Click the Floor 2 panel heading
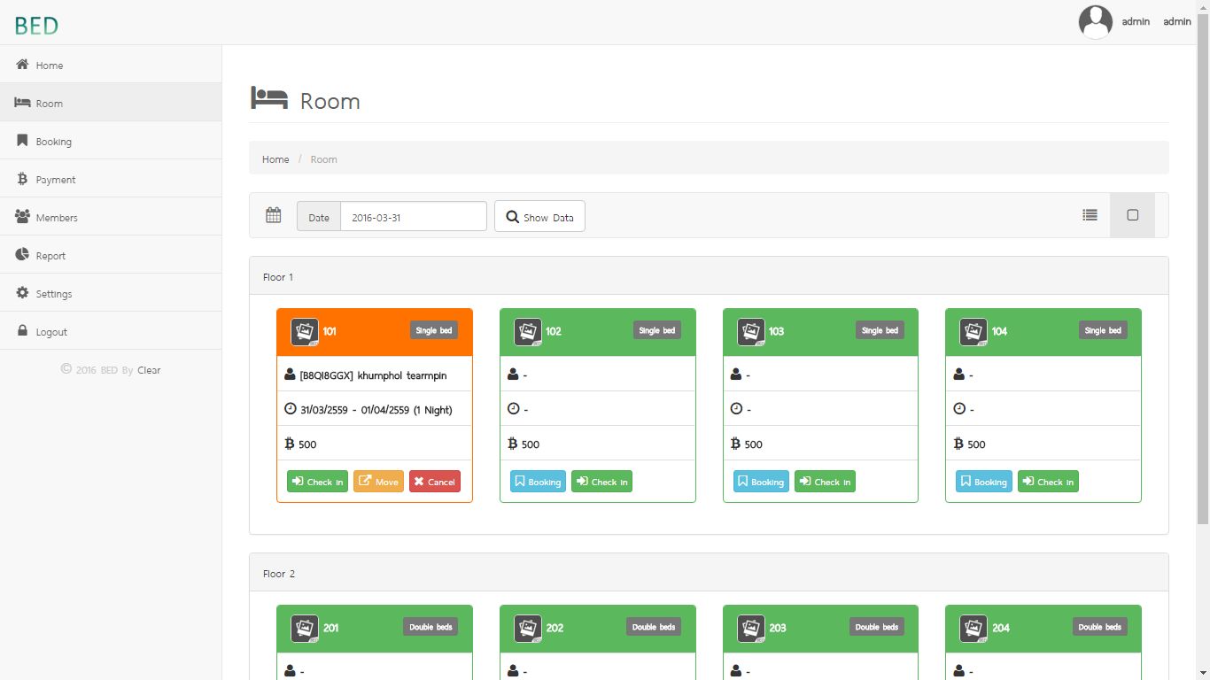 click(709, 573)
